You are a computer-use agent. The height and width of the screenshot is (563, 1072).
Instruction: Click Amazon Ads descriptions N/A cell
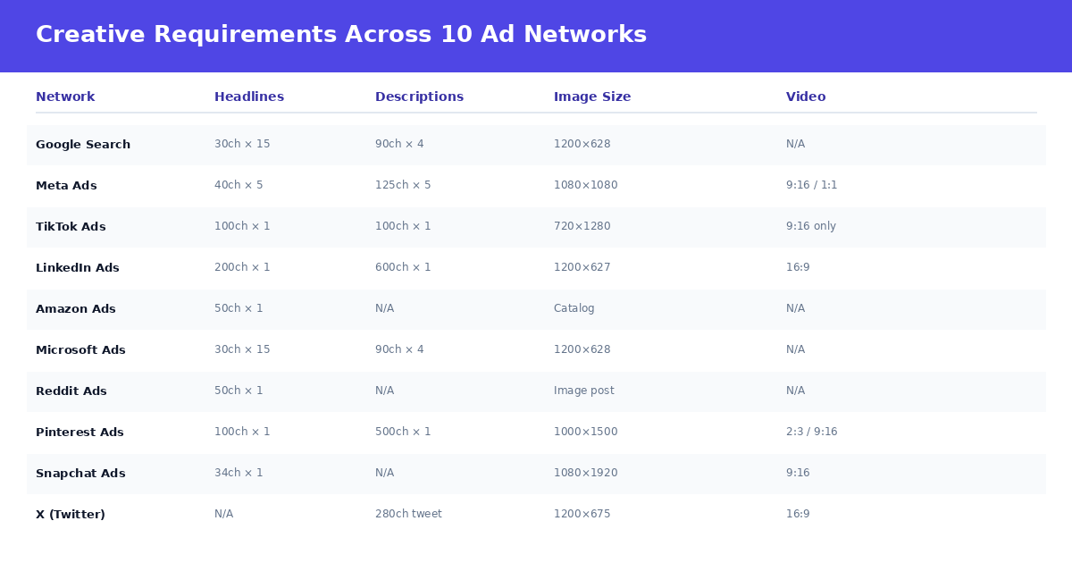click(x=384, y=308)
